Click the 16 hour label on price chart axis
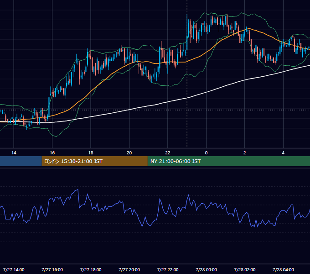Viewport: 310px width, 274px height. tap(52, 153)
